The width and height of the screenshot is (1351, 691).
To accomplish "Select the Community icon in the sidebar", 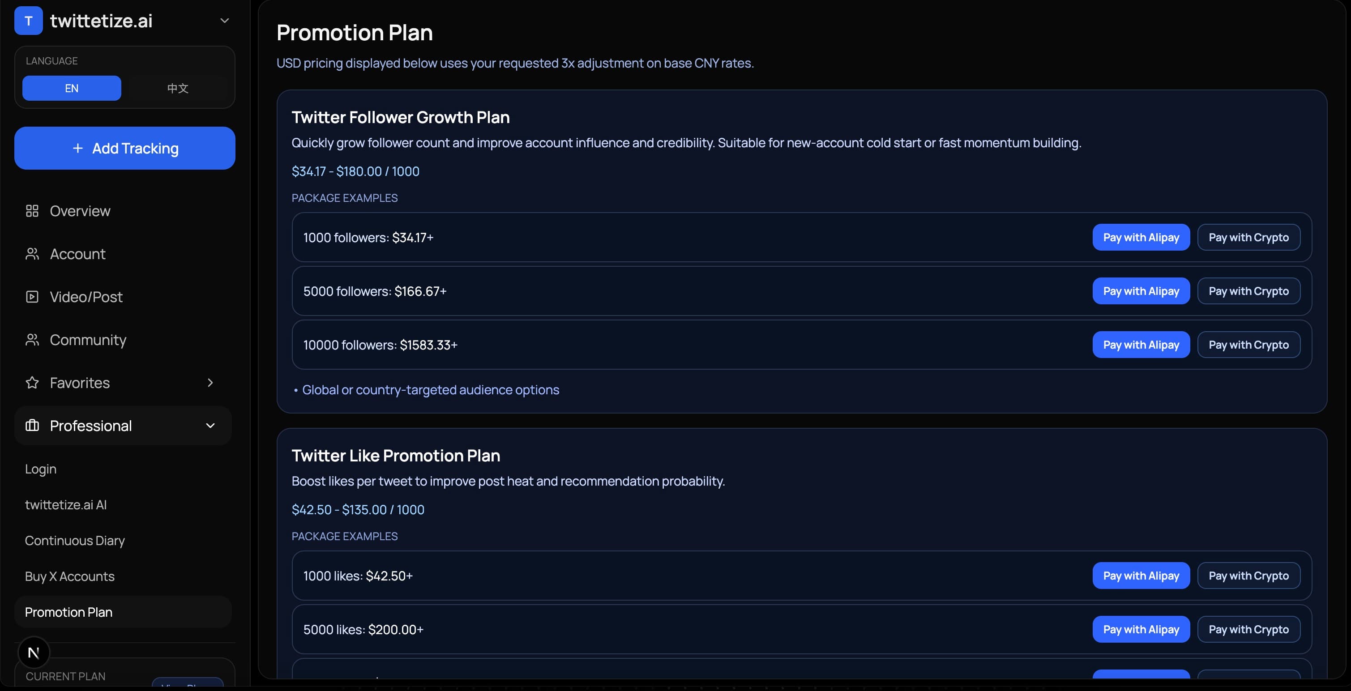I will pos(32,340).
